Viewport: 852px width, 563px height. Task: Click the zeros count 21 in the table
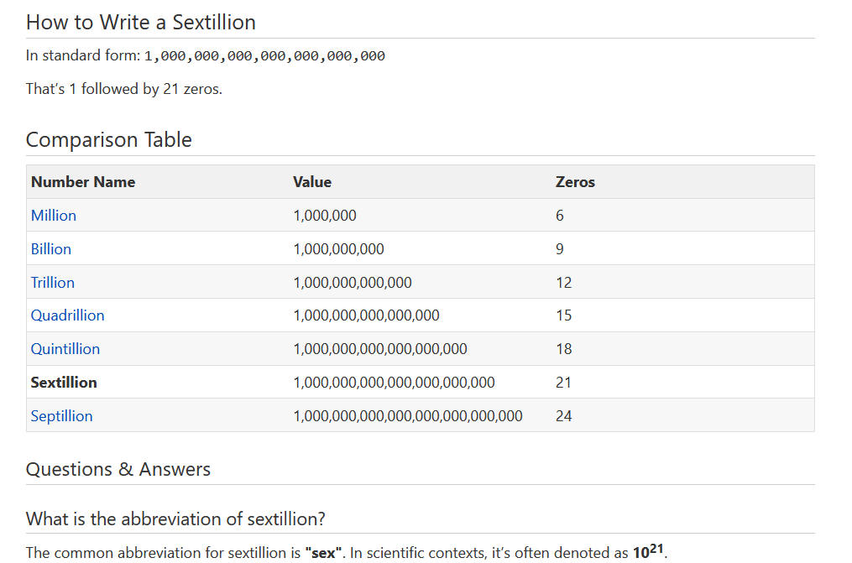pyautogui.click(x=563, y=383)
